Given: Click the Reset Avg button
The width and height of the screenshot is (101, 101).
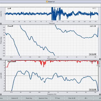Looking at the screenshot, I should [29, 98].
